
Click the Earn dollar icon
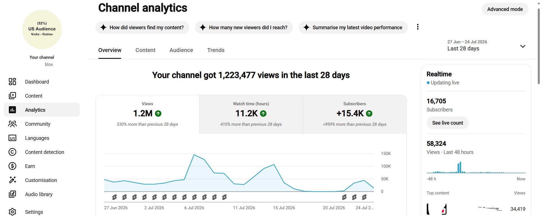click(12, 166)
